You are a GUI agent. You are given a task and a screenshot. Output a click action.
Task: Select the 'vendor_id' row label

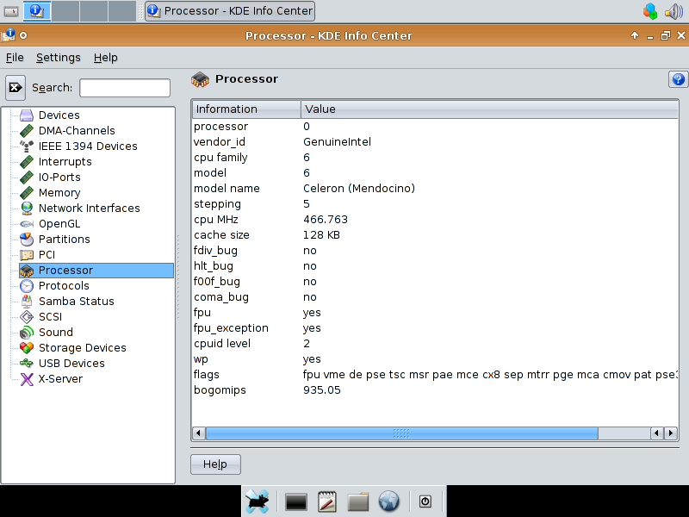[x=220, y=142]
